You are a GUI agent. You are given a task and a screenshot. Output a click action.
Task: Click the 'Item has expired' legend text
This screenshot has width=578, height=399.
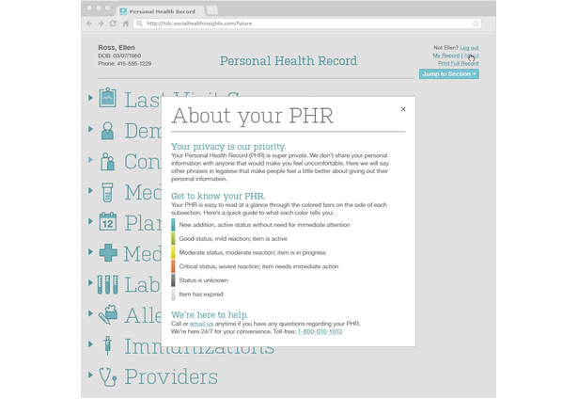click(201, 295)
